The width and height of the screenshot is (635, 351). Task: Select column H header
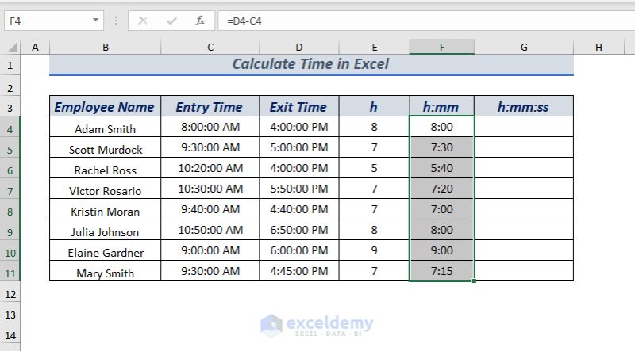coord(598,48)
